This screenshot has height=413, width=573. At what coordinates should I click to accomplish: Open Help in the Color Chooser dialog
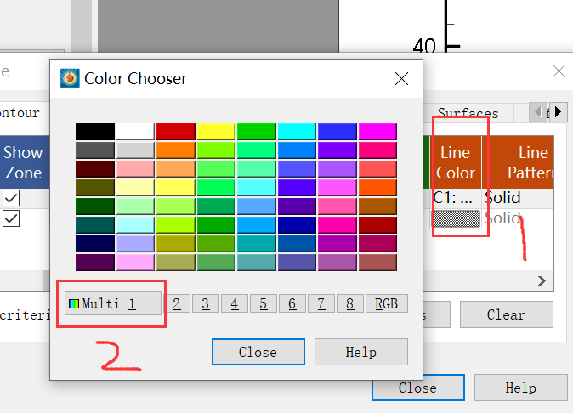click(361, 352)
